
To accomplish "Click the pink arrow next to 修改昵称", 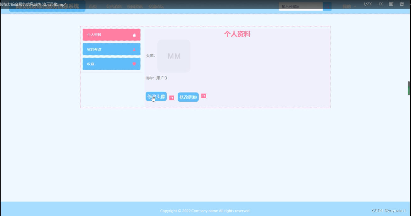I will 204,96.
